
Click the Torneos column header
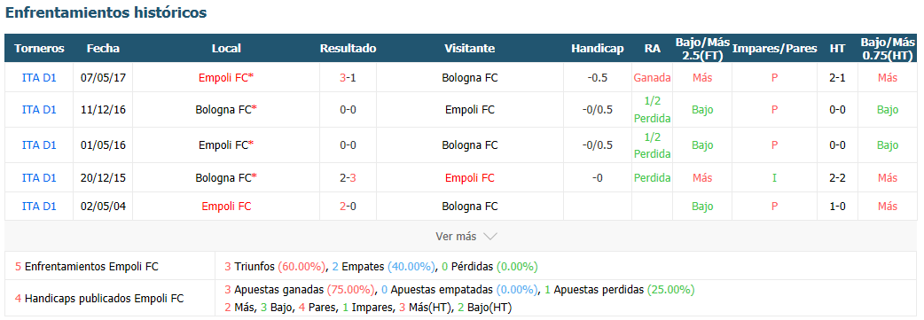pos(39,49)
